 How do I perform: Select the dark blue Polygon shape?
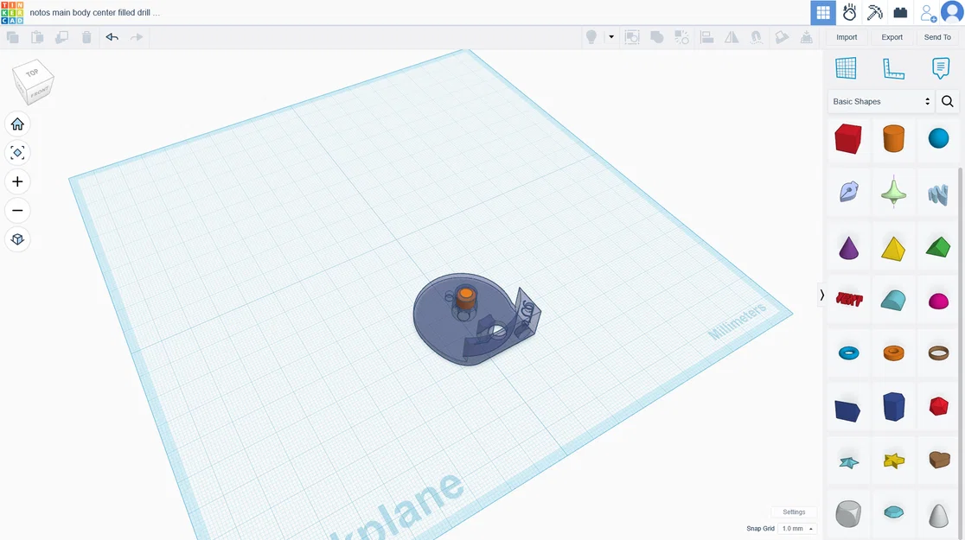893,407
